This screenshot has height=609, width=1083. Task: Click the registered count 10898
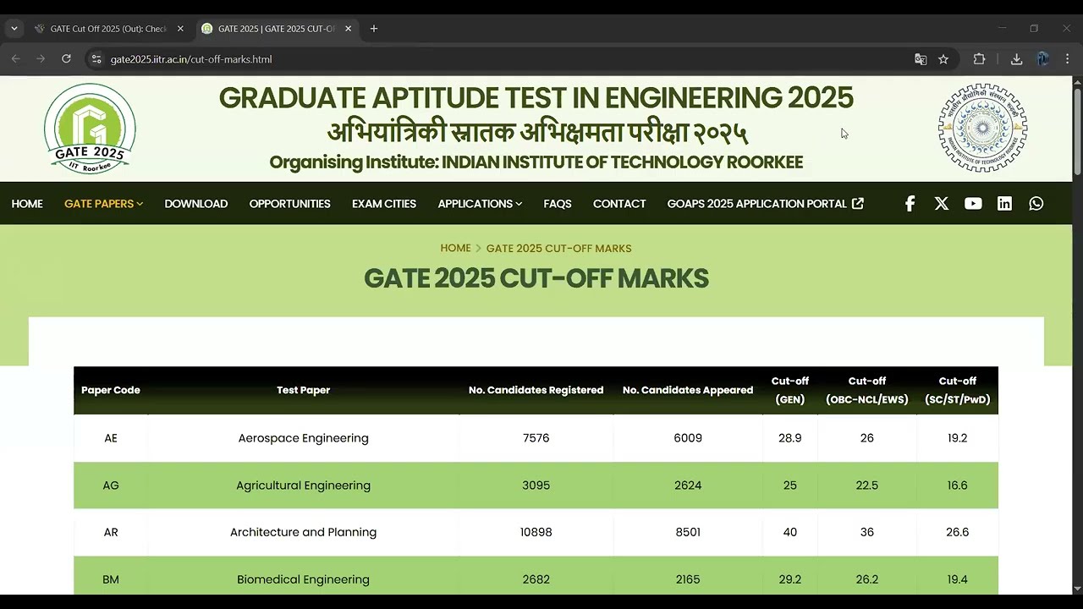pos(536,532)
